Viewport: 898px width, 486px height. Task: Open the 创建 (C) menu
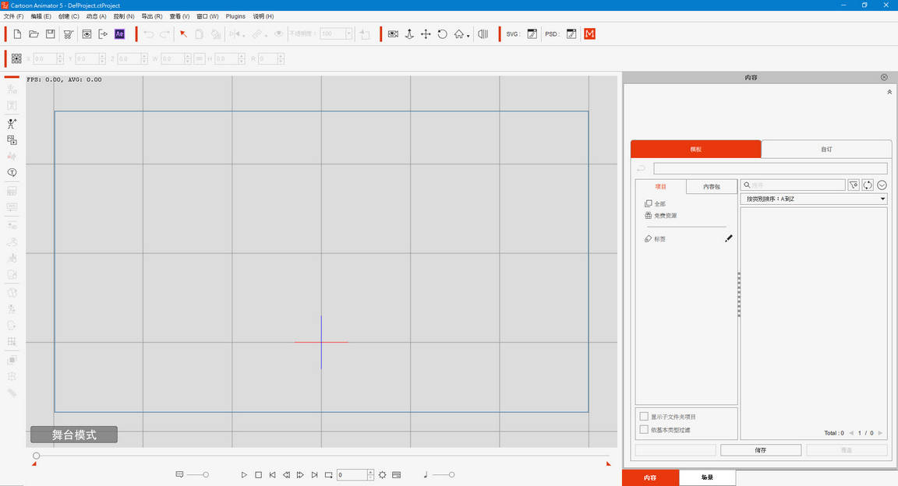69,16
